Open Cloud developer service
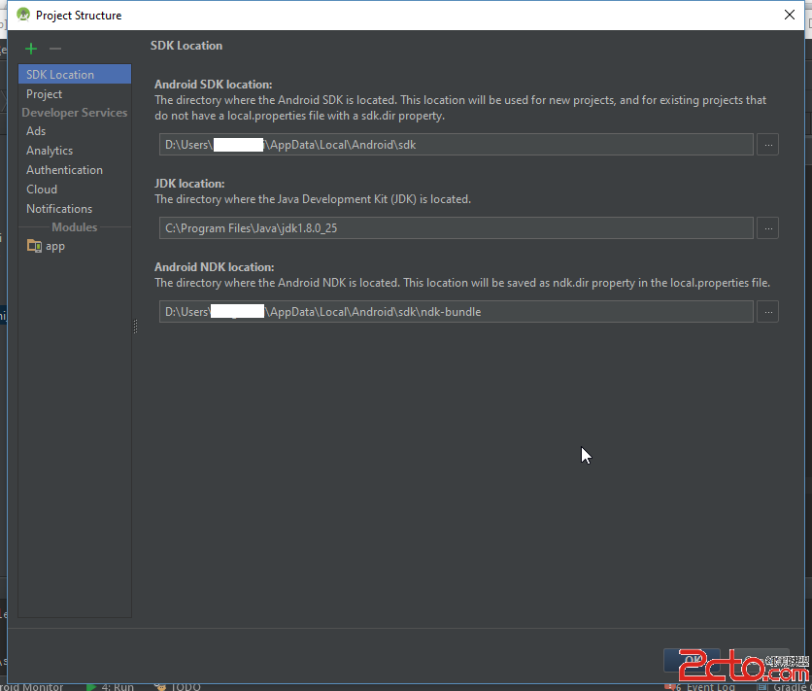Viewport: 812px width, 691px height. click(75, 190)
